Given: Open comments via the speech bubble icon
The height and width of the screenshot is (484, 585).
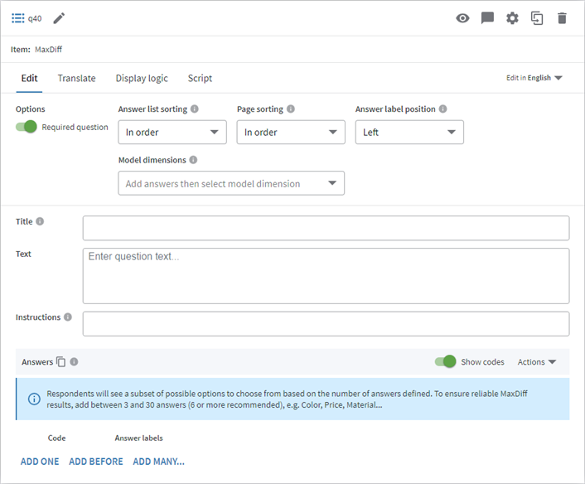Looking at the screenshot, I should point(487,18).
